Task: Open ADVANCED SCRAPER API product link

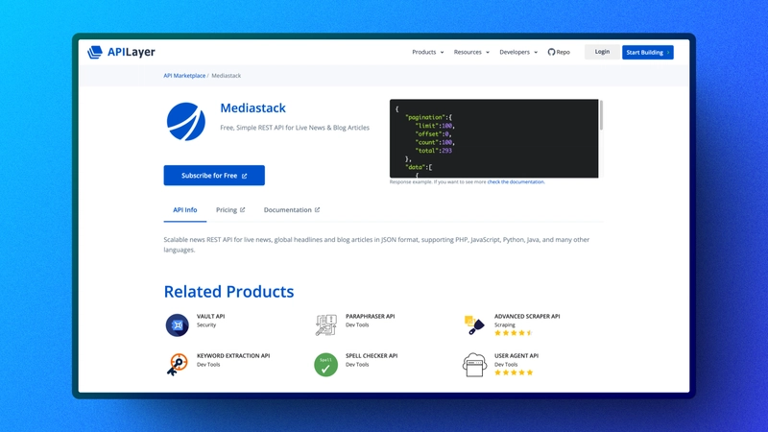Action: [527, 317]
